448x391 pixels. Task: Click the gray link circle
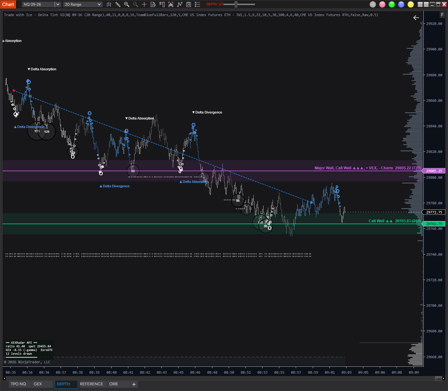[x=373, y=4]
